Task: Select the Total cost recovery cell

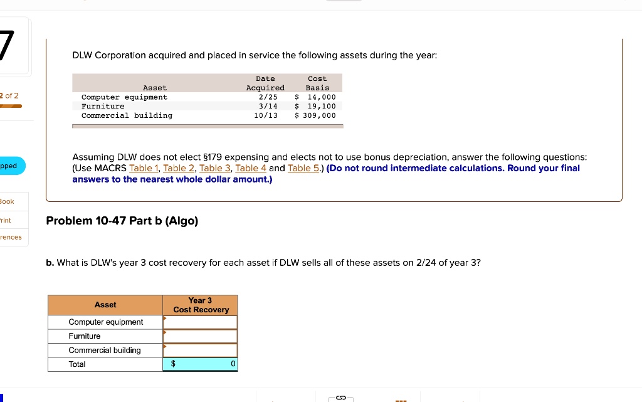Action: (x=200, y=364)
